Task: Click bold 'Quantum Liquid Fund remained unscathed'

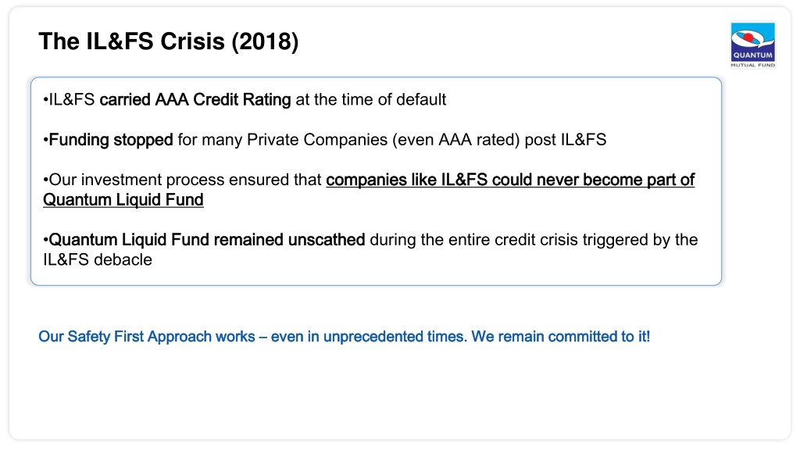Action: (206, 240)
